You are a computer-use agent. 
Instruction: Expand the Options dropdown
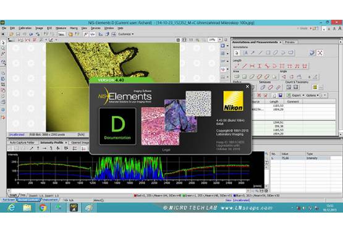[x=312, y=95]
